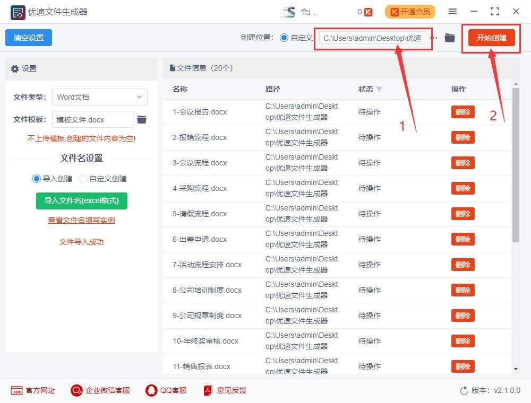Click path cell of 6-出差申请.docx
The image size is (531, 403).
(x=302, y=239)
